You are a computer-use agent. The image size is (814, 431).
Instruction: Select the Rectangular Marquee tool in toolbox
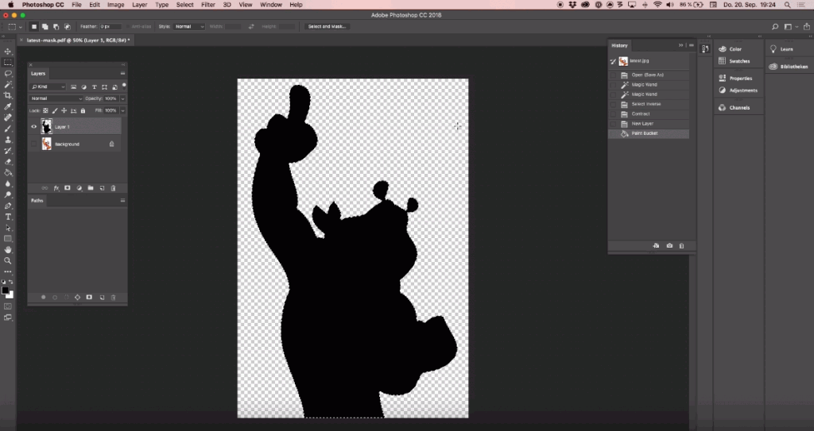8,62
